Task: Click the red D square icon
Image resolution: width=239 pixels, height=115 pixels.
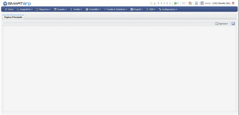Action: point(202,3)
